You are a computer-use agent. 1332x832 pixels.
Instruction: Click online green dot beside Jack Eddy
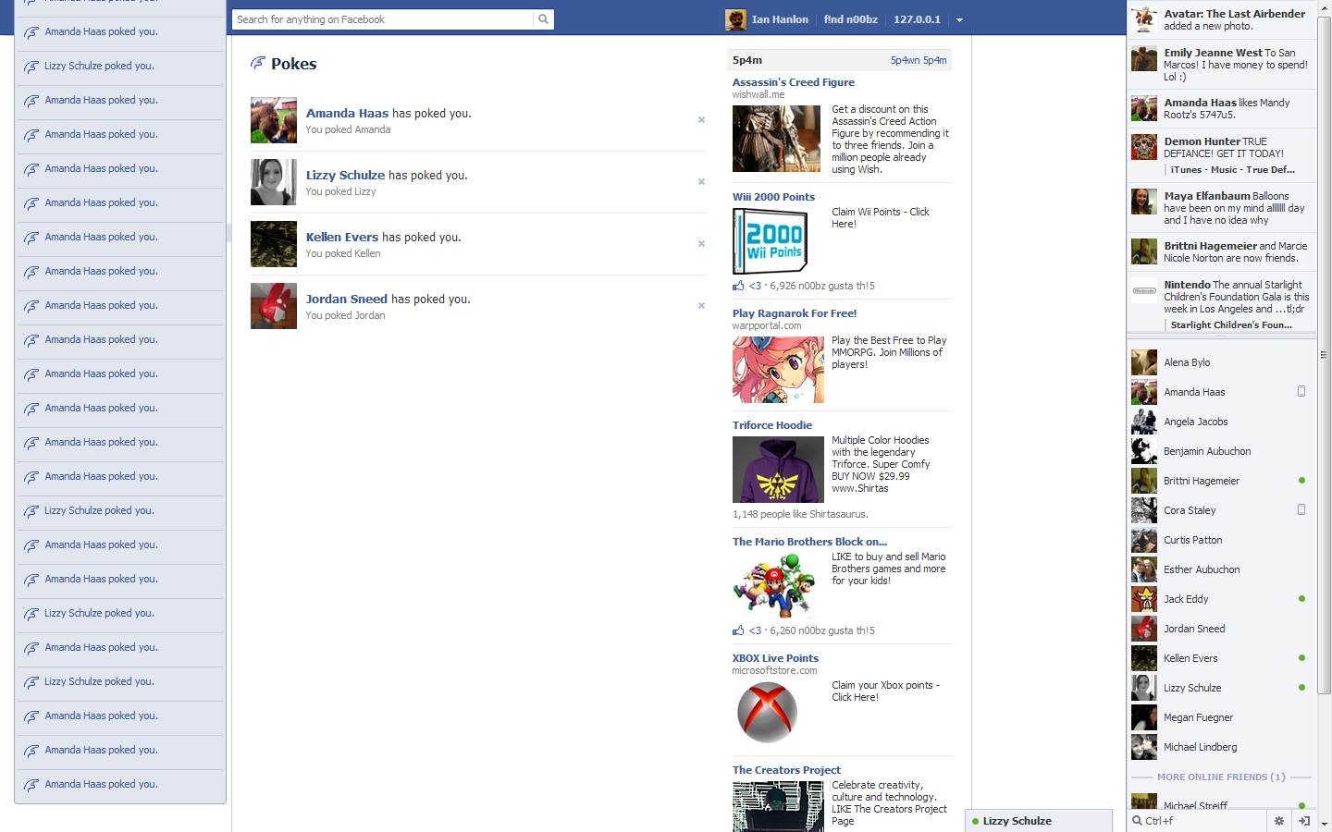(x=1301, y=599)
